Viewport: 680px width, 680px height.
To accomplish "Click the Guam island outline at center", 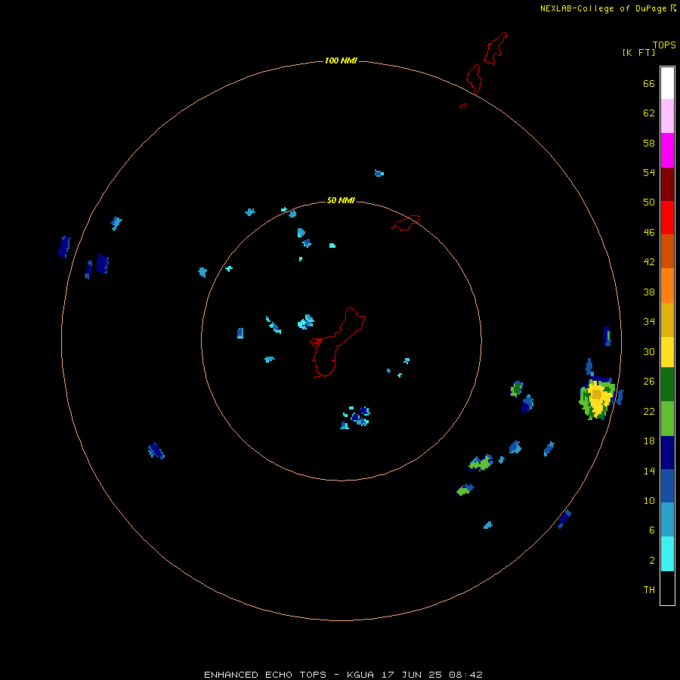I will click(337, 342).
